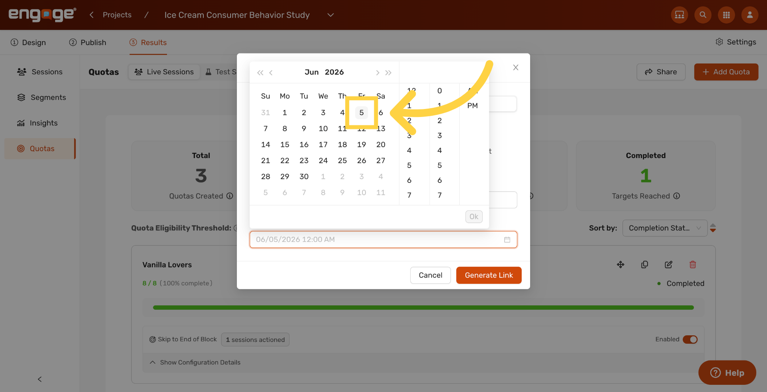Open the apps grid icon
This screenshot has height=392, width=767.
(726, 15)
